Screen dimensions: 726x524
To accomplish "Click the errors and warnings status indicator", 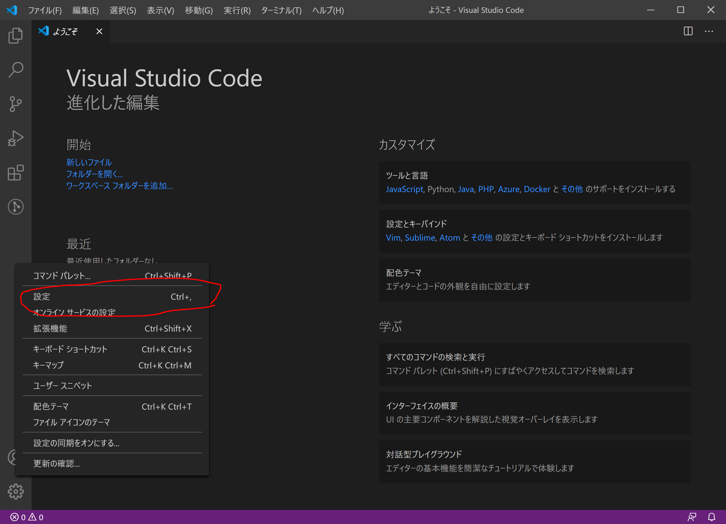I will point(27,517).
